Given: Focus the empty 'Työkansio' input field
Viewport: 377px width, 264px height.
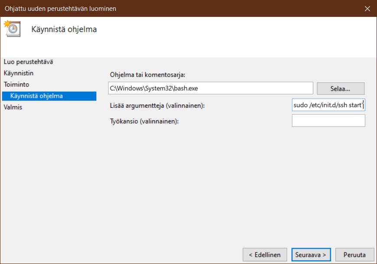Looking at the screenshot, I should coord(328,121).
